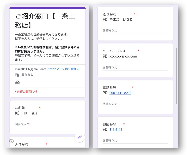Image resolution: width=187 pixels, height=155 pixels.
Task: Click ふりがな label in the left form
Action: coord(21,145)
